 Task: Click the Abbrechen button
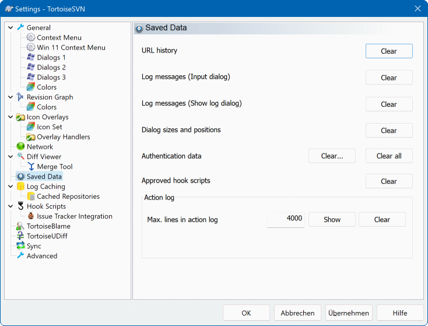click(297, 313)
